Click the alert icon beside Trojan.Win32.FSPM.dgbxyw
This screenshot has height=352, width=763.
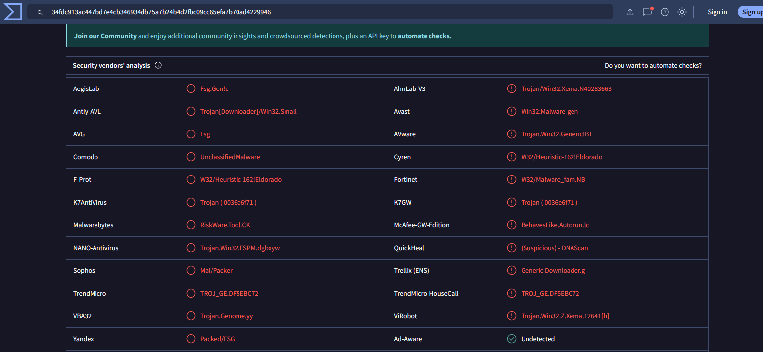pos(191,248)
